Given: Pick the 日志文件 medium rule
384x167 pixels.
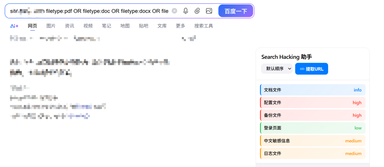Looking at the screenshot, I should pyautogui.click(x=313, y=153).
